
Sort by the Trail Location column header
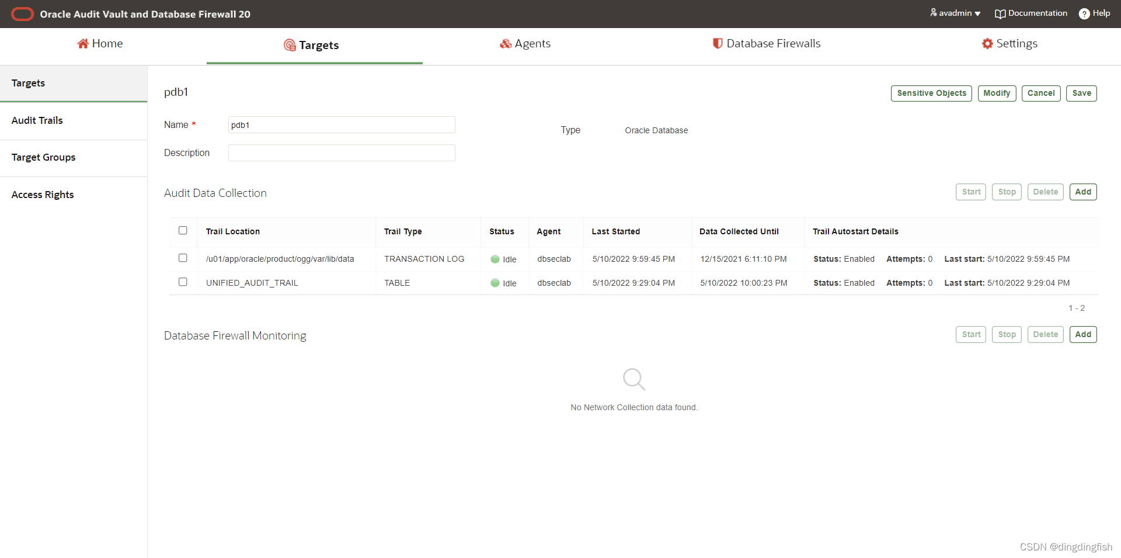point(233,232)
